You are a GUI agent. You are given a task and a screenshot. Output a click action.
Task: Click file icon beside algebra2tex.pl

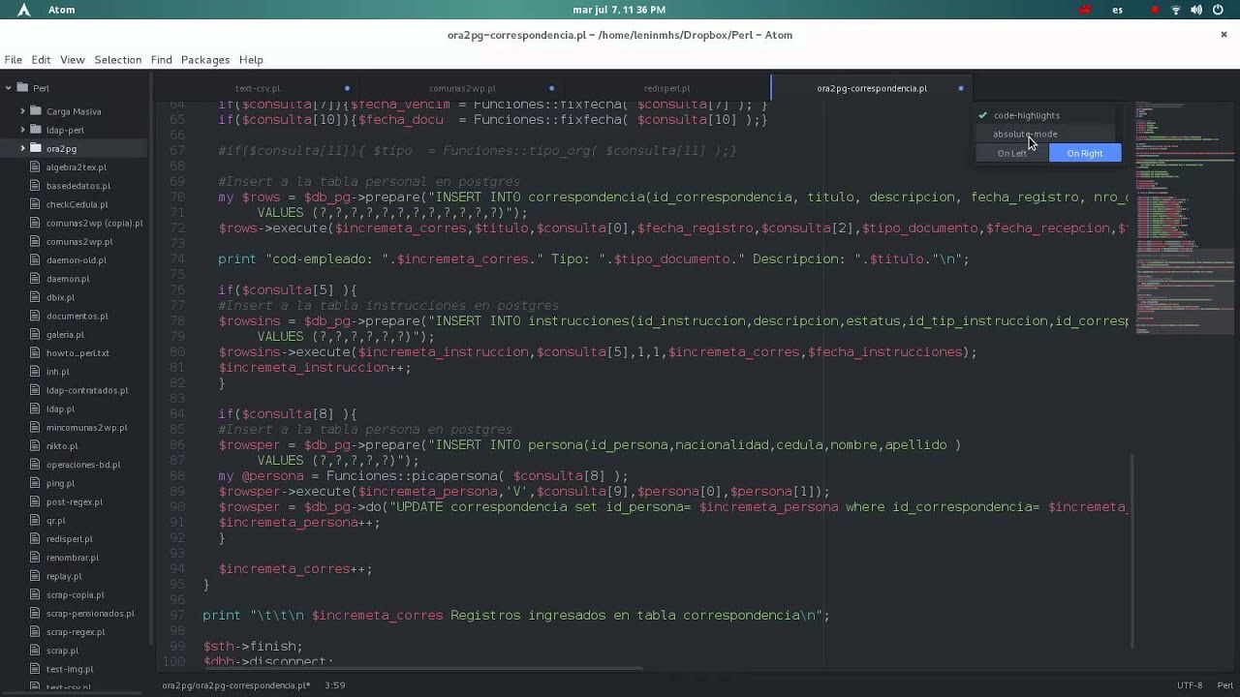36,167
